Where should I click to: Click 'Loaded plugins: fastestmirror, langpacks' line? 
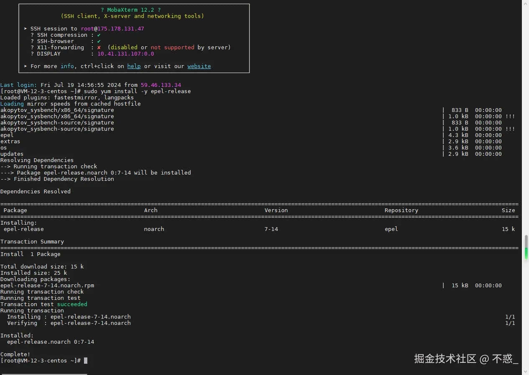click(67, 97)
